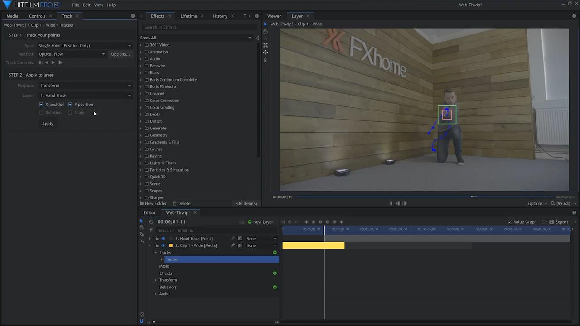580x326 pixels.
Task: Select the arrow tool in the viewer toolbar
Action: tap(265, 24)
